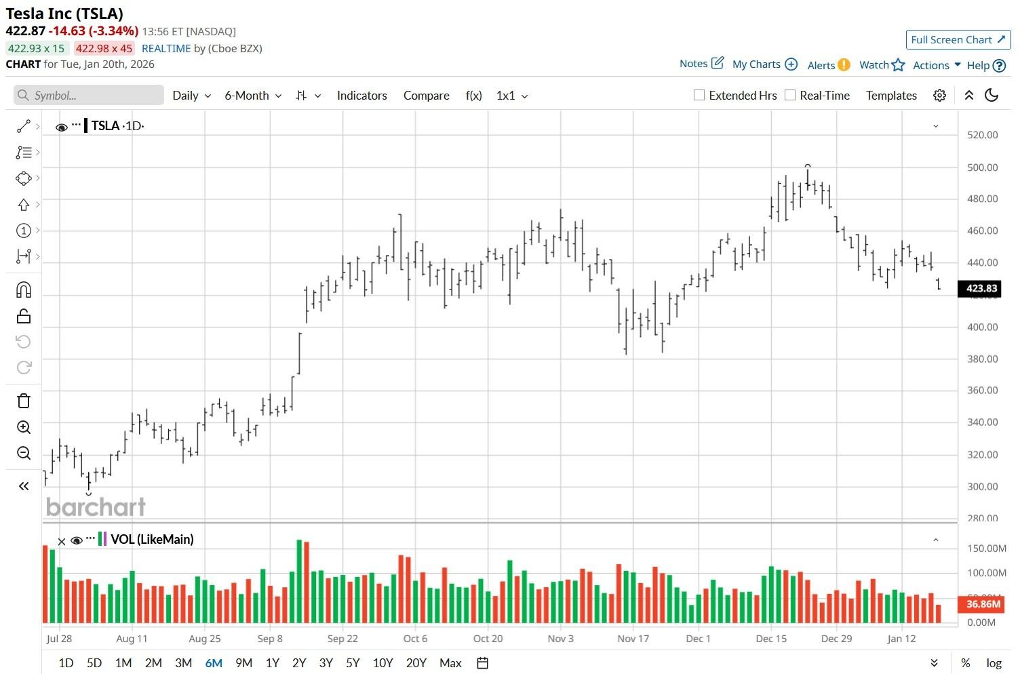Collapse the VOL pane chevron

tap(936, 540)
